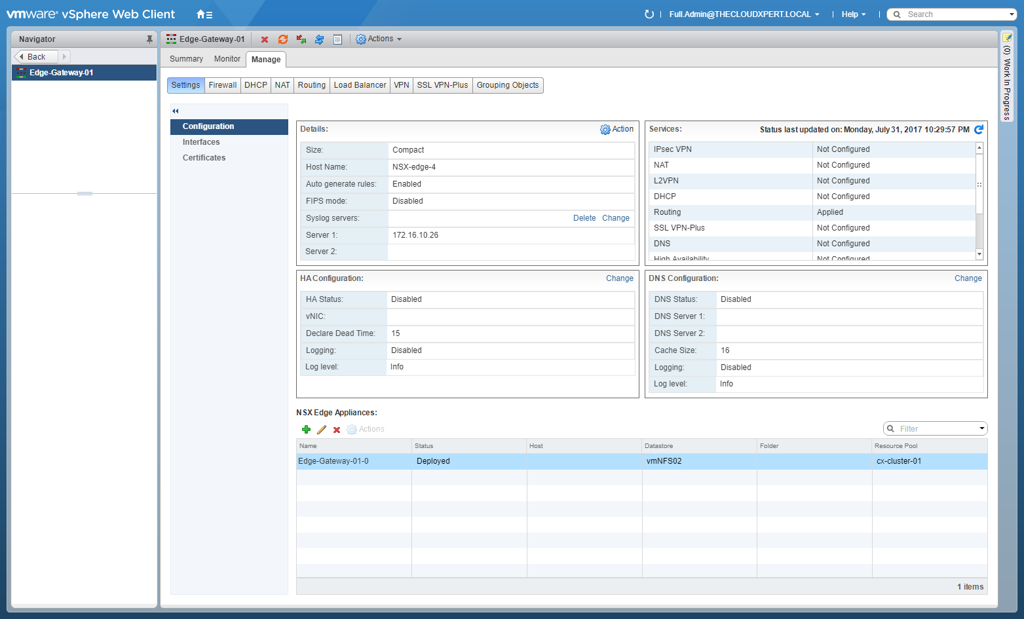The height and width of the screenshot is (619, 1024).
Task: Click Change link in HA Configuration
Action: (619, 278)
